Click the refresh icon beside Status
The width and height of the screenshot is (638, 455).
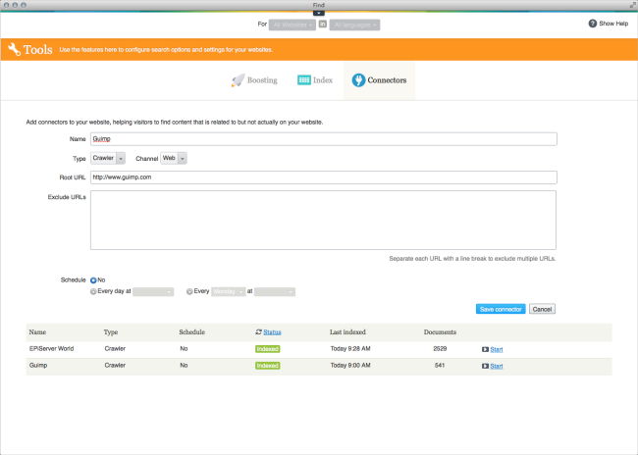(258, 332)
